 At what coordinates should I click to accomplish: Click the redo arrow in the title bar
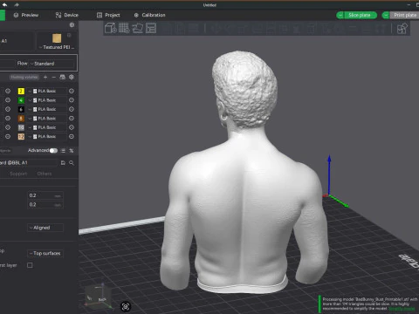17,4
